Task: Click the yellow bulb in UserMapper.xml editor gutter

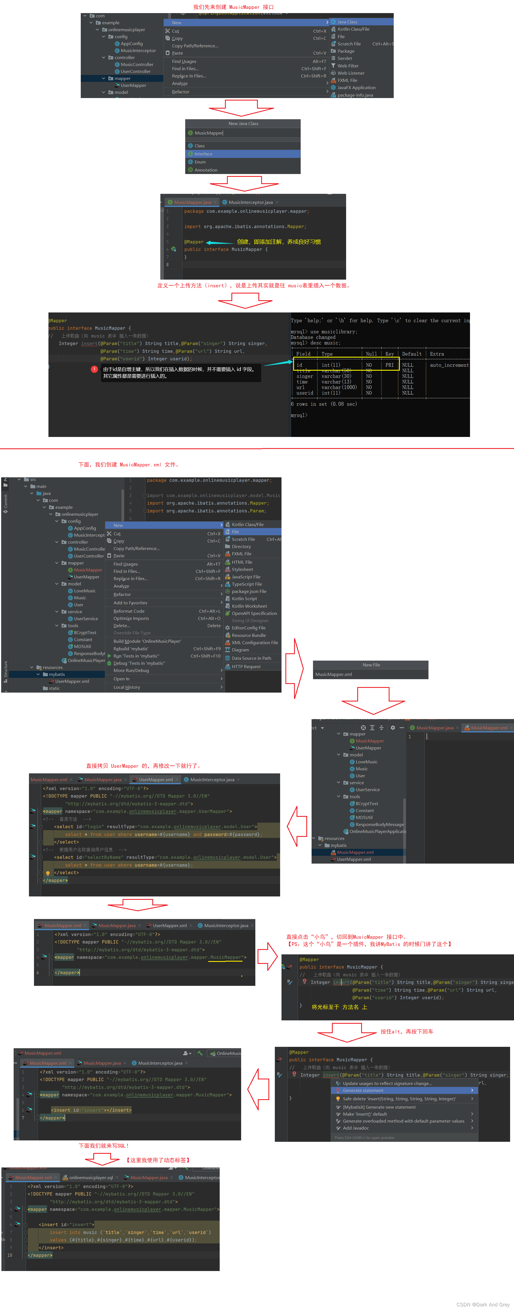Action: point(48,873)
